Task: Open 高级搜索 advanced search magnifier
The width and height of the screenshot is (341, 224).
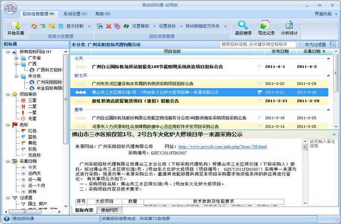Action: pos(243,28)
